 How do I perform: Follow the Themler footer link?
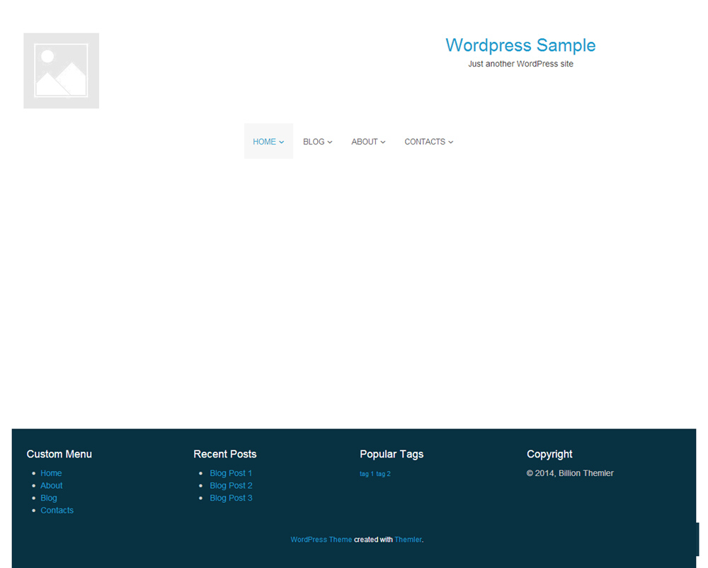(x=408, y=540)
